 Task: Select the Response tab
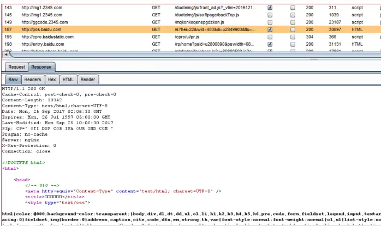[41, 67]
